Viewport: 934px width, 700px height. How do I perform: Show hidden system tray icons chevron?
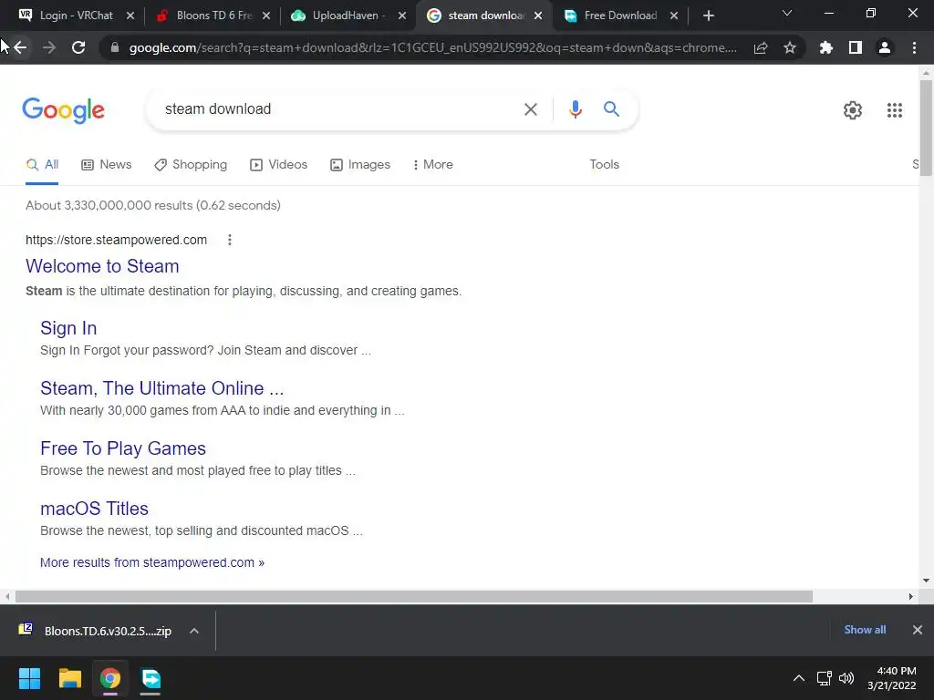click(799, 678)
